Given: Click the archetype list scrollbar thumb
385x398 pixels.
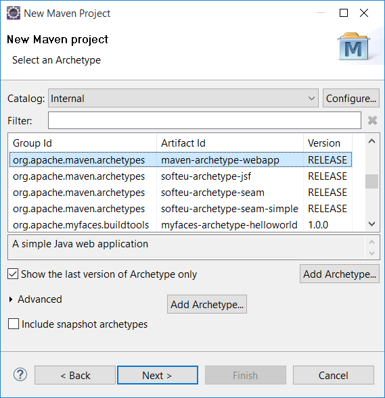Looking at the screenshot, I should [371, 181].
